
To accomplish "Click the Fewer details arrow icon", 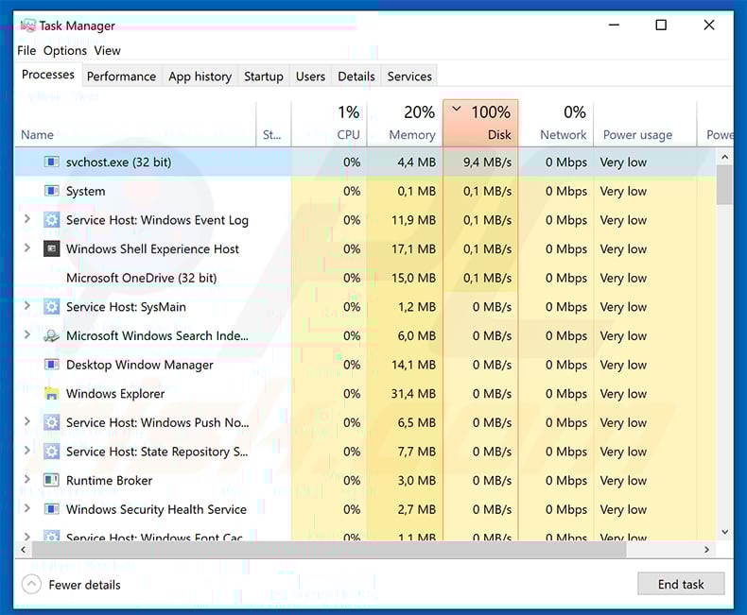I will 31,584.
